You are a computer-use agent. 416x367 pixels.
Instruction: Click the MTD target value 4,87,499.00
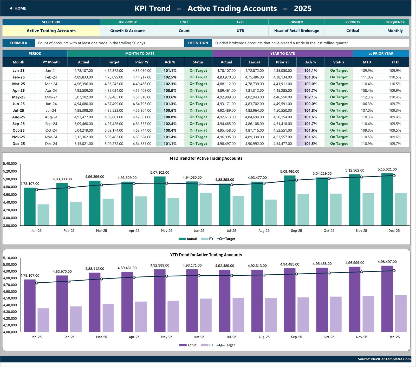[114, 104]
